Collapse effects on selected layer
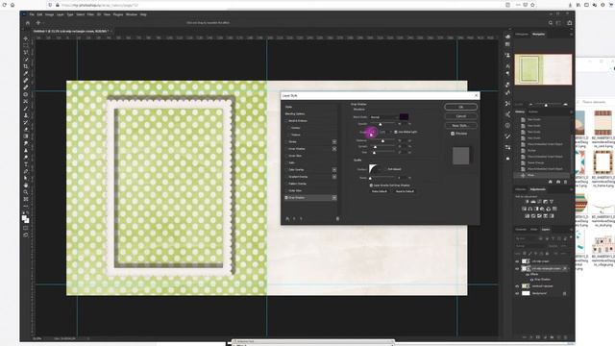Image resolution: width=615 pixels, height=346 pixels. pos(569,268)
